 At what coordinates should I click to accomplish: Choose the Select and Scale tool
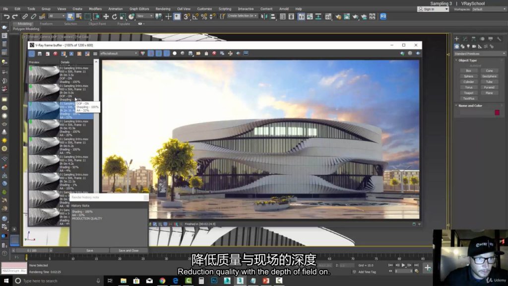coord(123,16)
